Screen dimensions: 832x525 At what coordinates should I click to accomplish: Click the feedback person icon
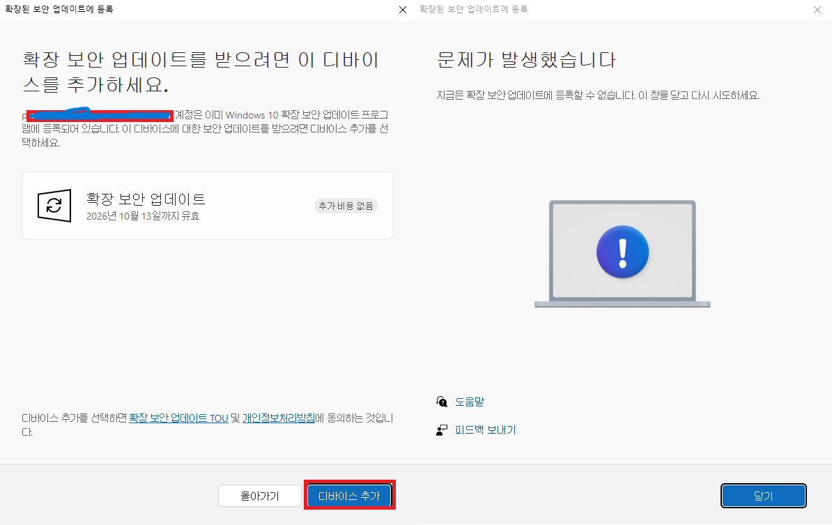(x=442, y=430)
